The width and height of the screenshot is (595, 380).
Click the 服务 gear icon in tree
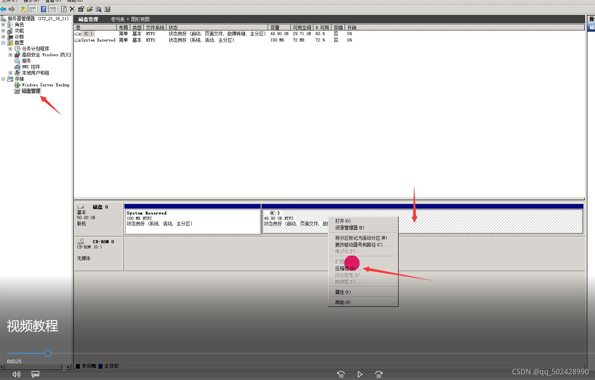(17, 61)
